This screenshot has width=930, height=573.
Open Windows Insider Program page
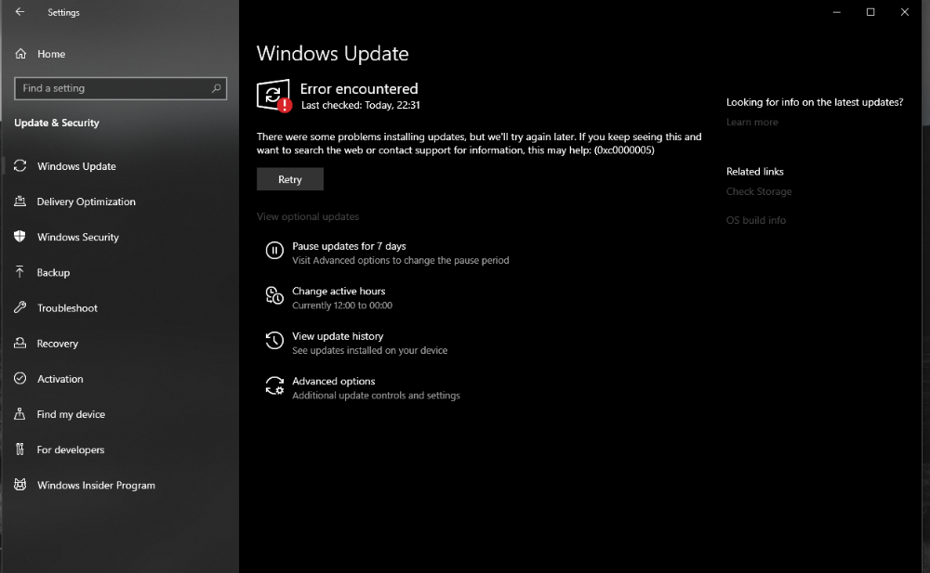point(96,485)
